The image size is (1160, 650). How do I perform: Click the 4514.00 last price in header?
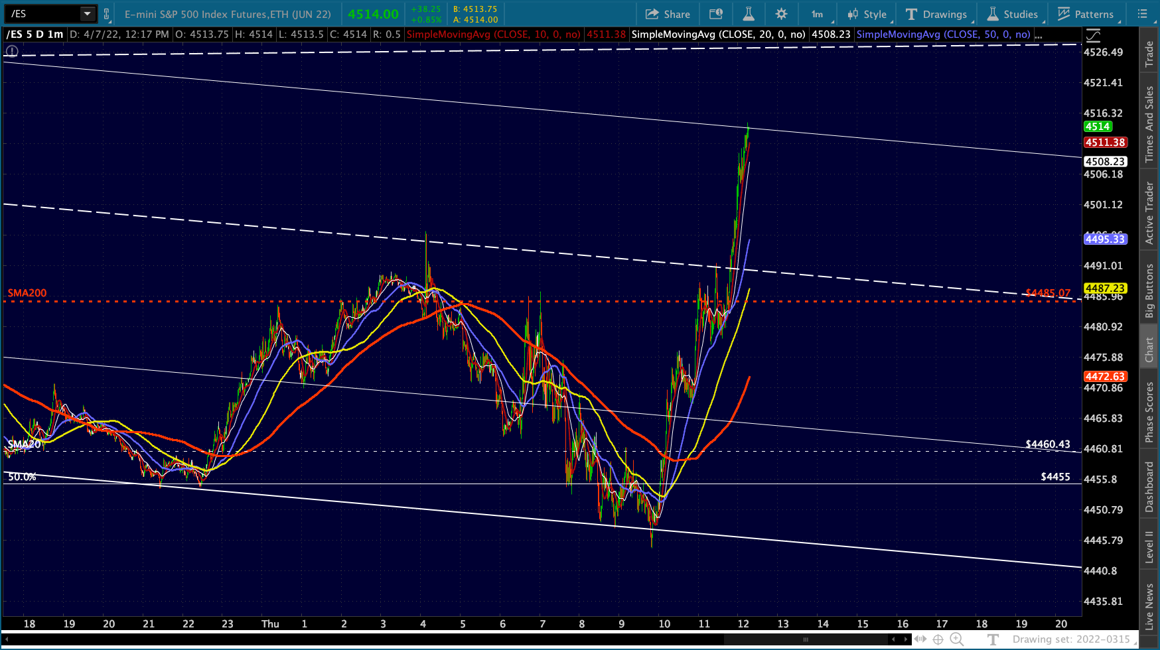click(x=373, y=14)
